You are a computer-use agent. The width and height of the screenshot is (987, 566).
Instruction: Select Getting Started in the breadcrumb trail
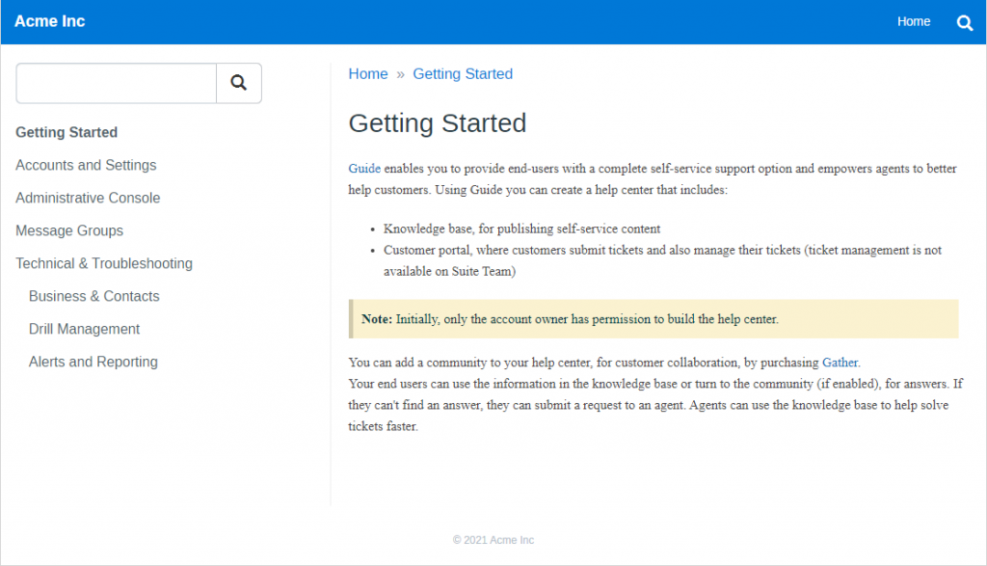(463, 73)
